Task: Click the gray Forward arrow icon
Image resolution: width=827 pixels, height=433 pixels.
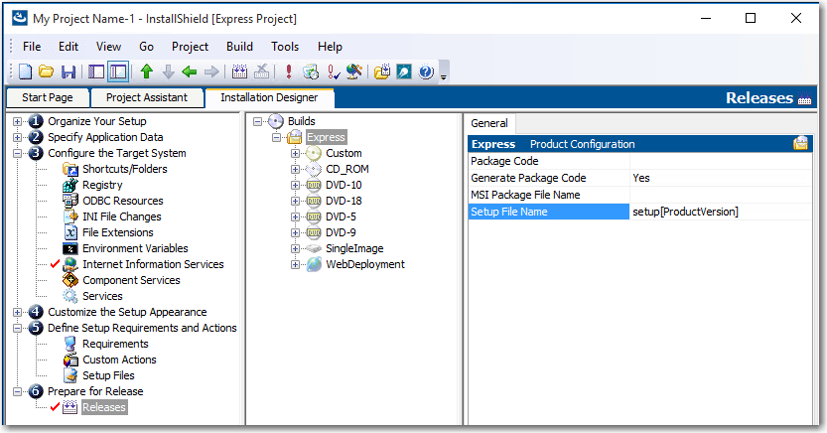Action: tap(211, 72)
